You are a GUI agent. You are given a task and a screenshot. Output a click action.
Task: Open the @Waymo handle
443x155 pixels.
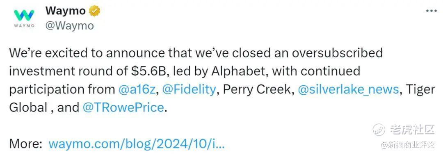pyautogui.click(x=69, y=26)
